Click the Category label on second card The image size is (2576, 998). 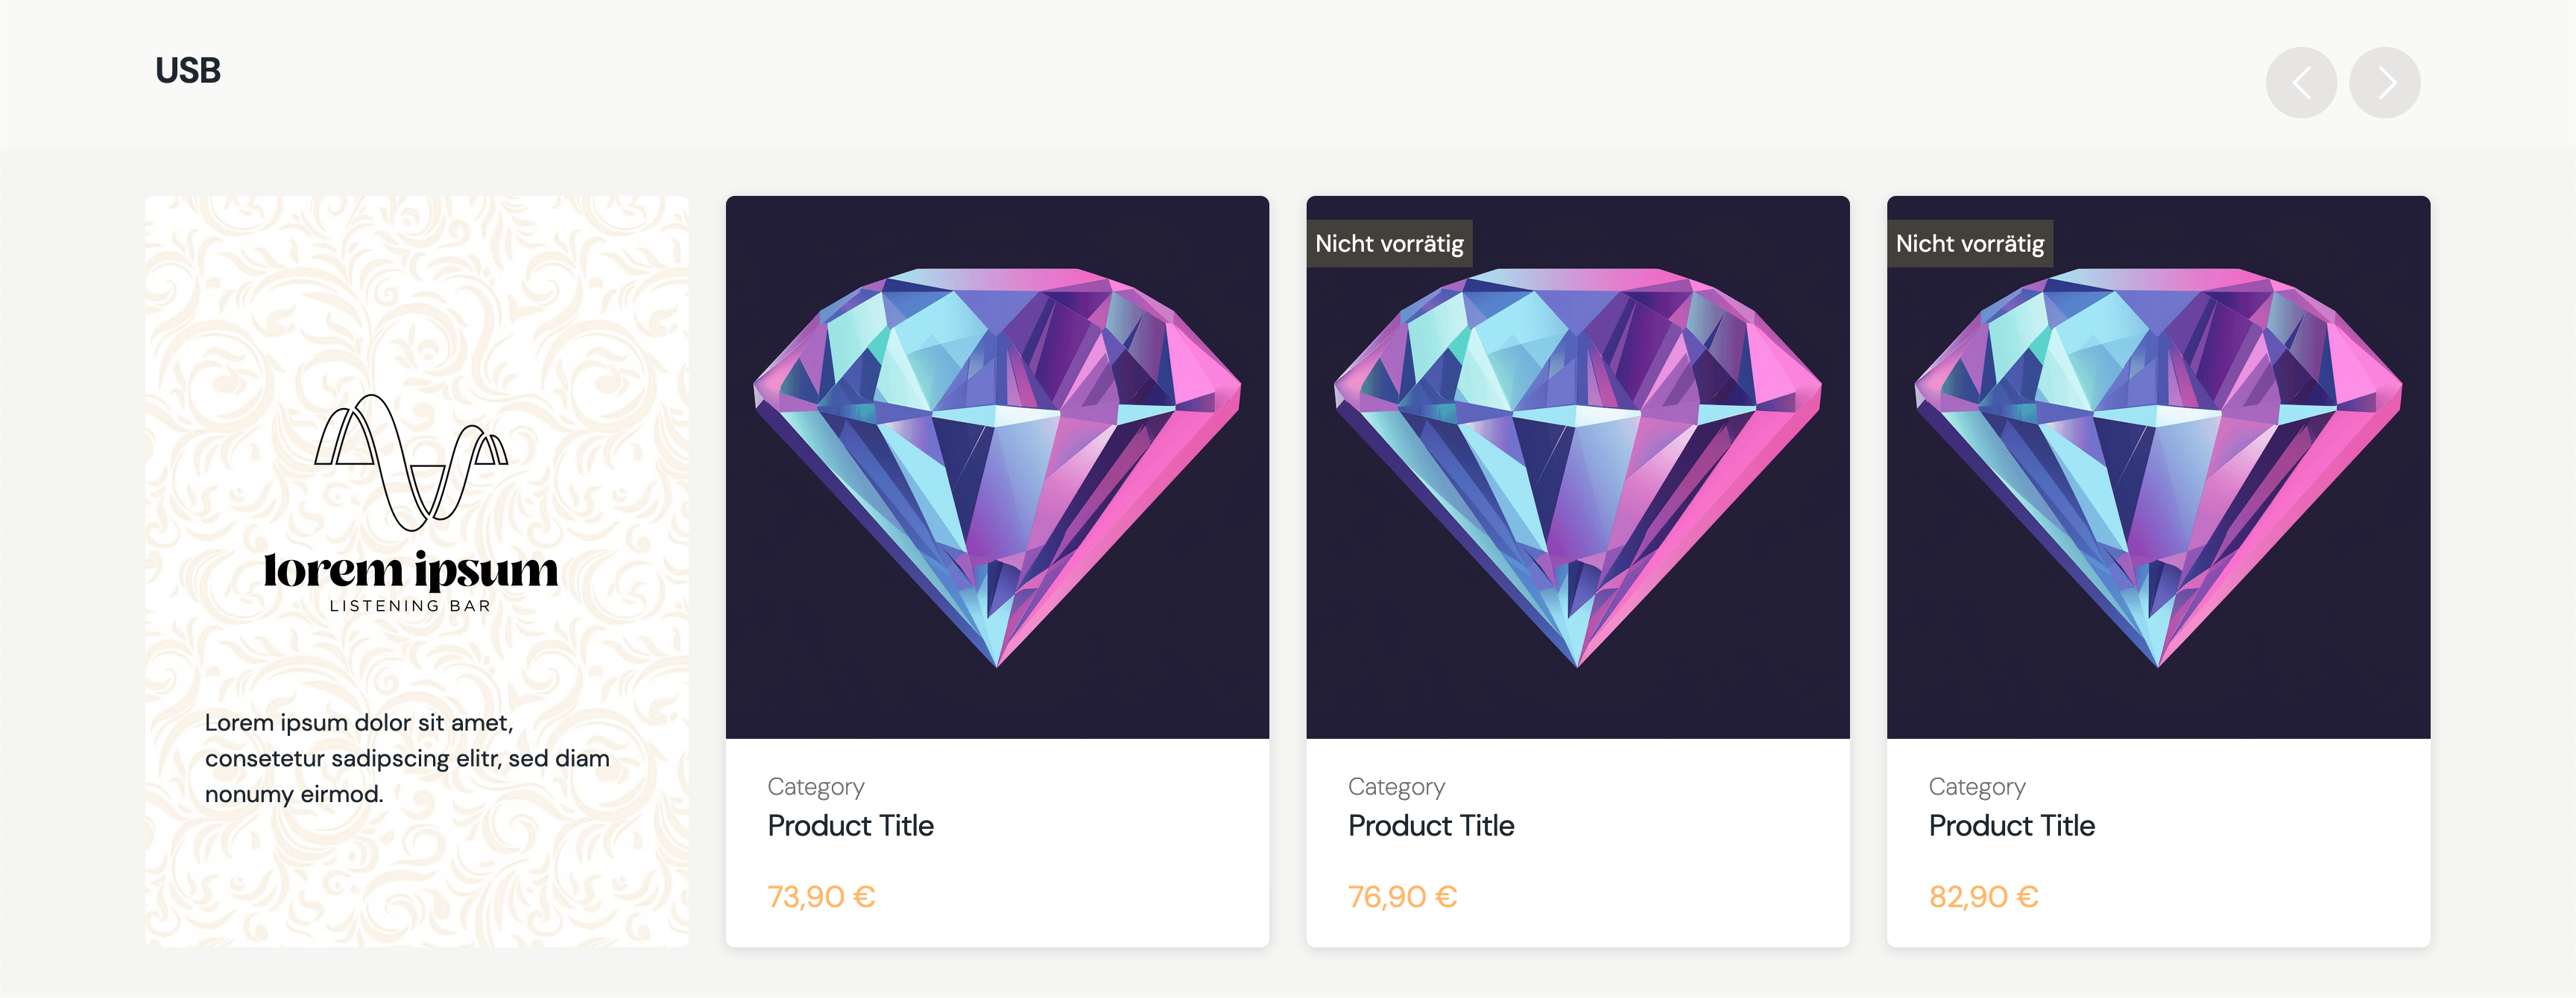point(1396,787)
